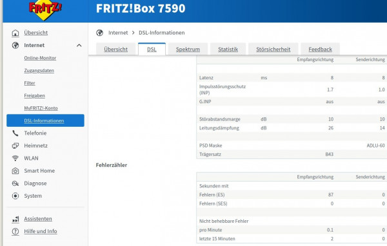Image resolution: width=387 pixels, height=246 pixels.
Task: Click the PSD Maske row label
Action: [210, 146]
